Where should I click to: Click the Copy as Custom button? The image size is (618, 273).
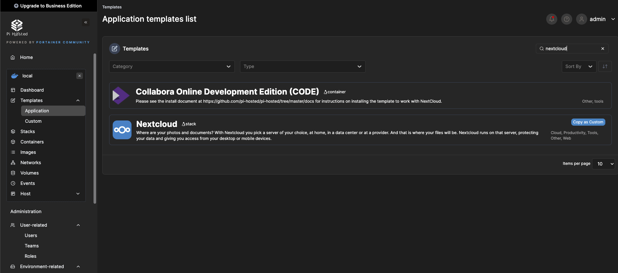click(588, 122)
